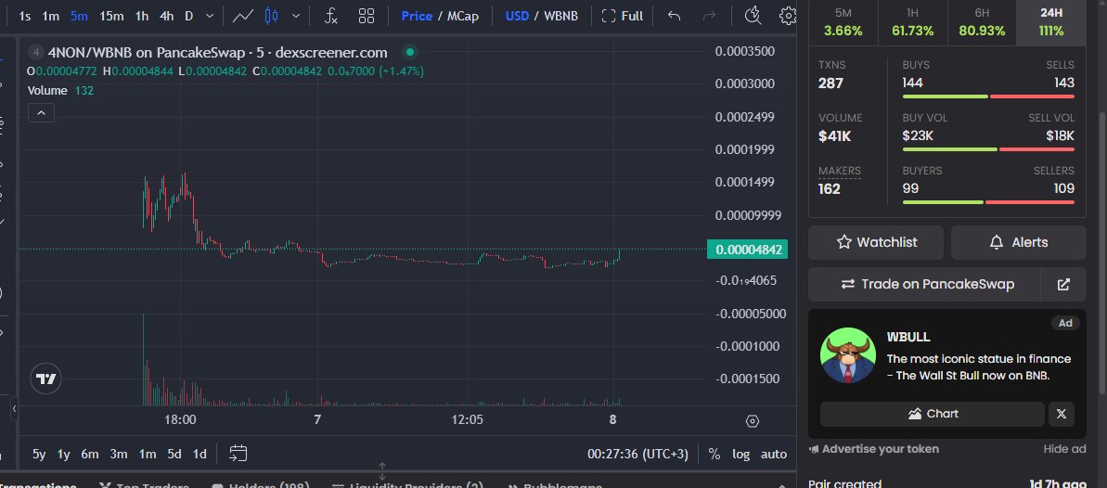The width and height of the screenshot is (1107, 488).
Task: Set quote currency to WBNB
Action: pyautogui.click(x=560, y=16)
